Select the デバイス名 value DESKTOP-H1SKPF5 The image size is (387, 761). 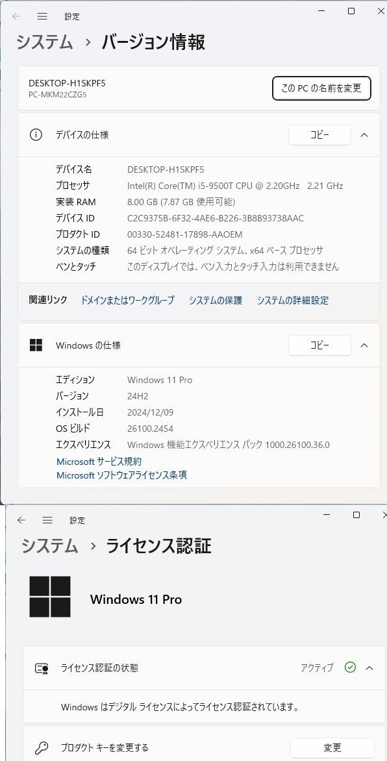(166, 169)
